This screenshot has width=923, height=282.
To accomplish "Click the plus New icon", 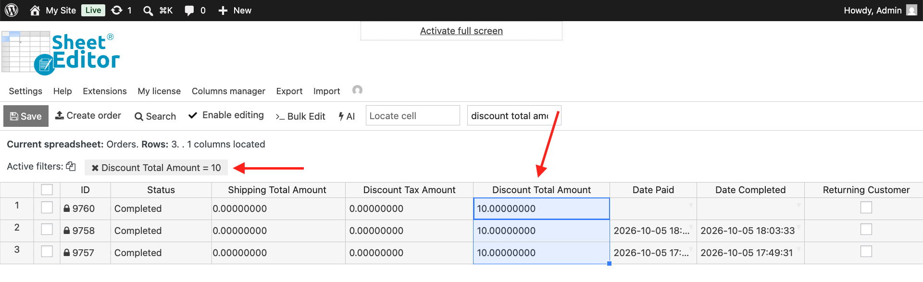I will (223, 11).
